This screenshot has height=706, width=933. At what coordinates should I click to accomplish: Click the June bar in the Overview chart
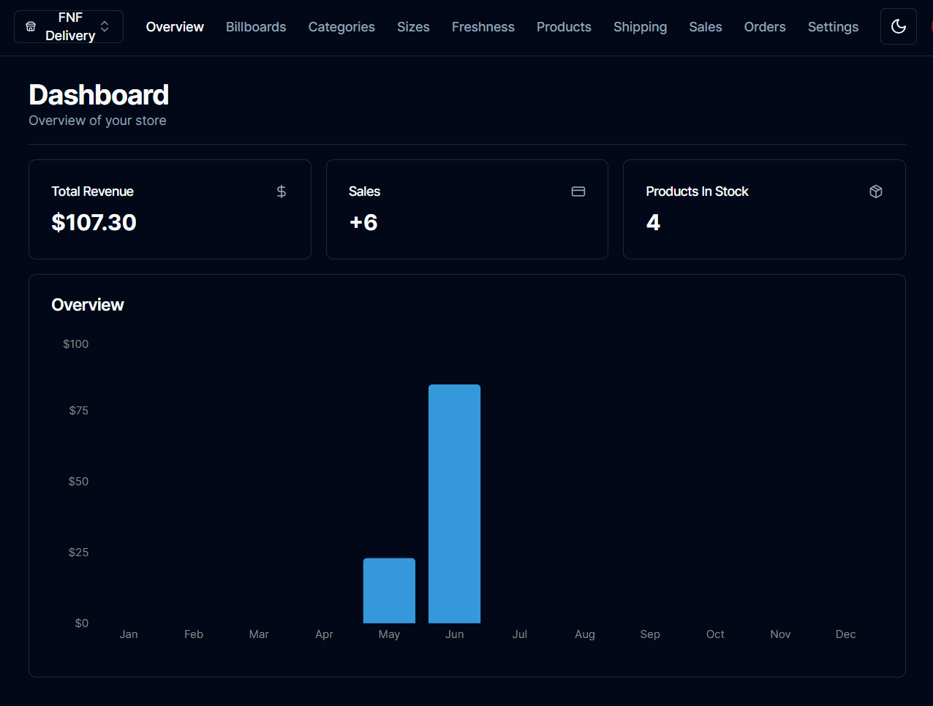(454, 503)
